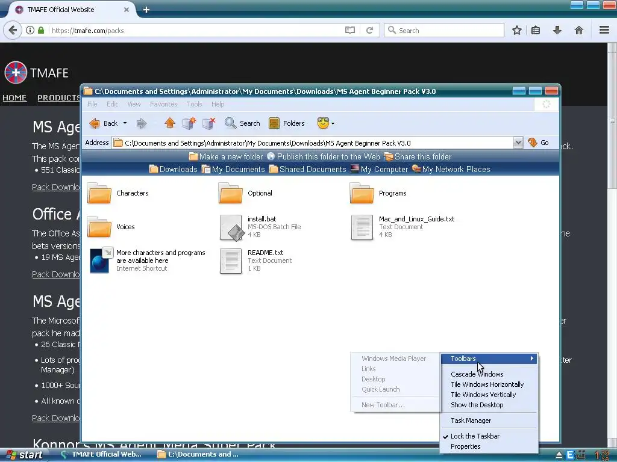
Task: Show hidden tray icons arrow
Action: tap(559, 455)
